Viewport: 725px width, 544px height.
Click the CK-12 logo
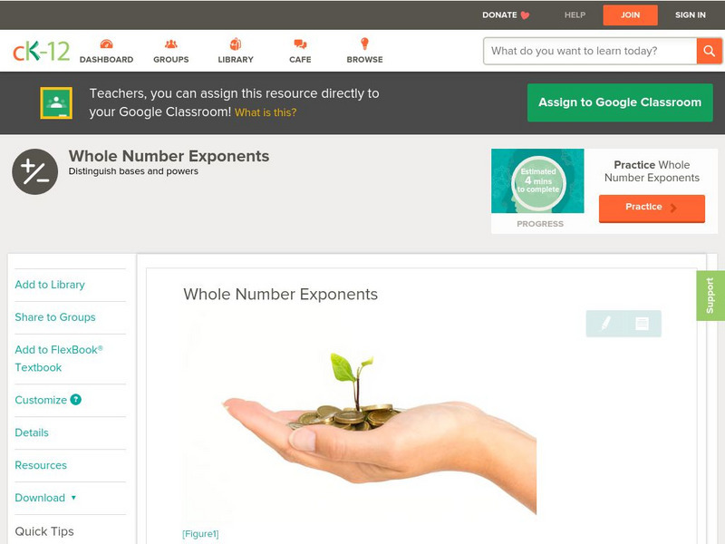point(41,51)
